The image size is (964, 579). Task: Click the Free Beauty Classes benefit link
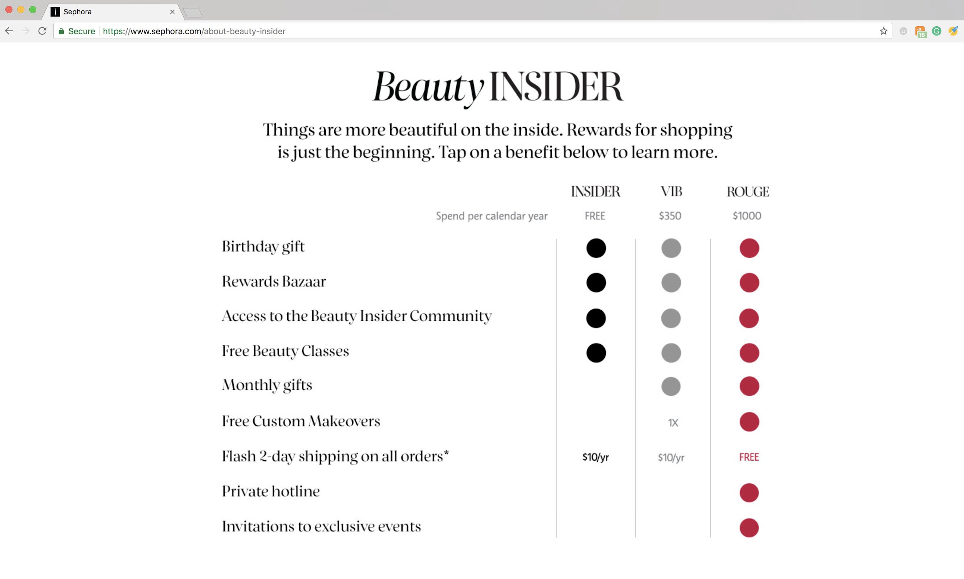(285, 351)
